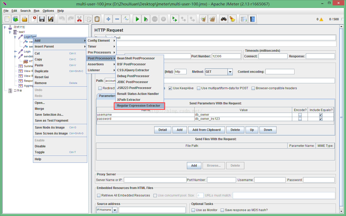The height and width of the screenshot is (216, 346).
Task: Click the db_owner_lrs123 value cell
Action: [243, 119]
